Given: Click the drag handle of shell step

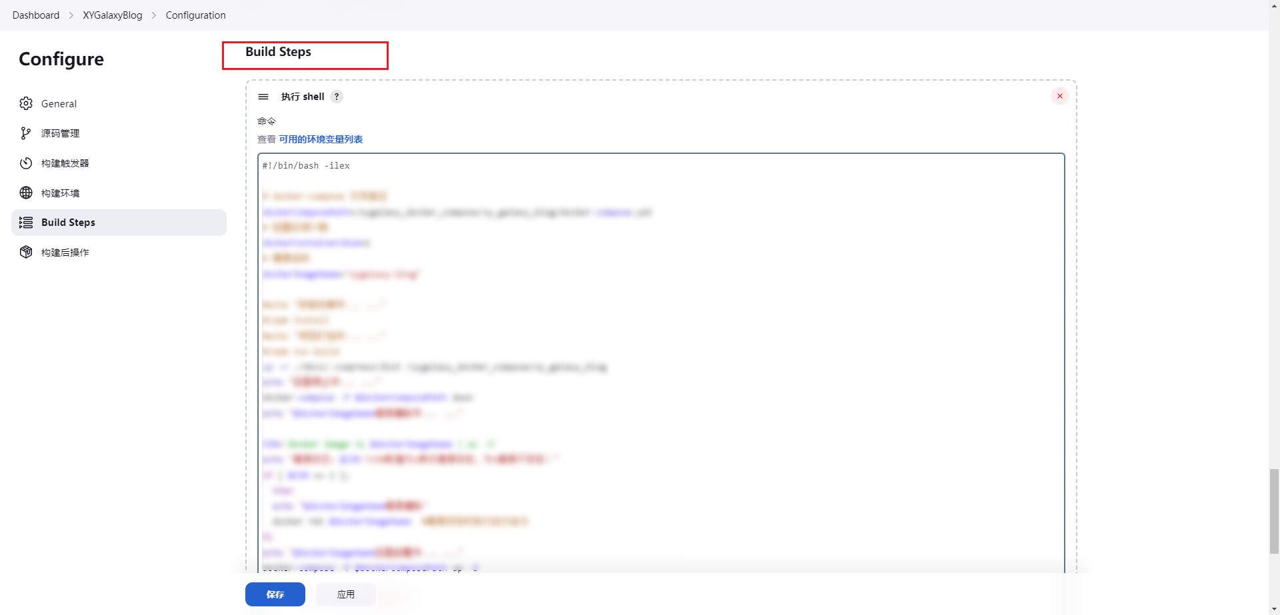Looking at the screenshot, I should click(263, 97).
